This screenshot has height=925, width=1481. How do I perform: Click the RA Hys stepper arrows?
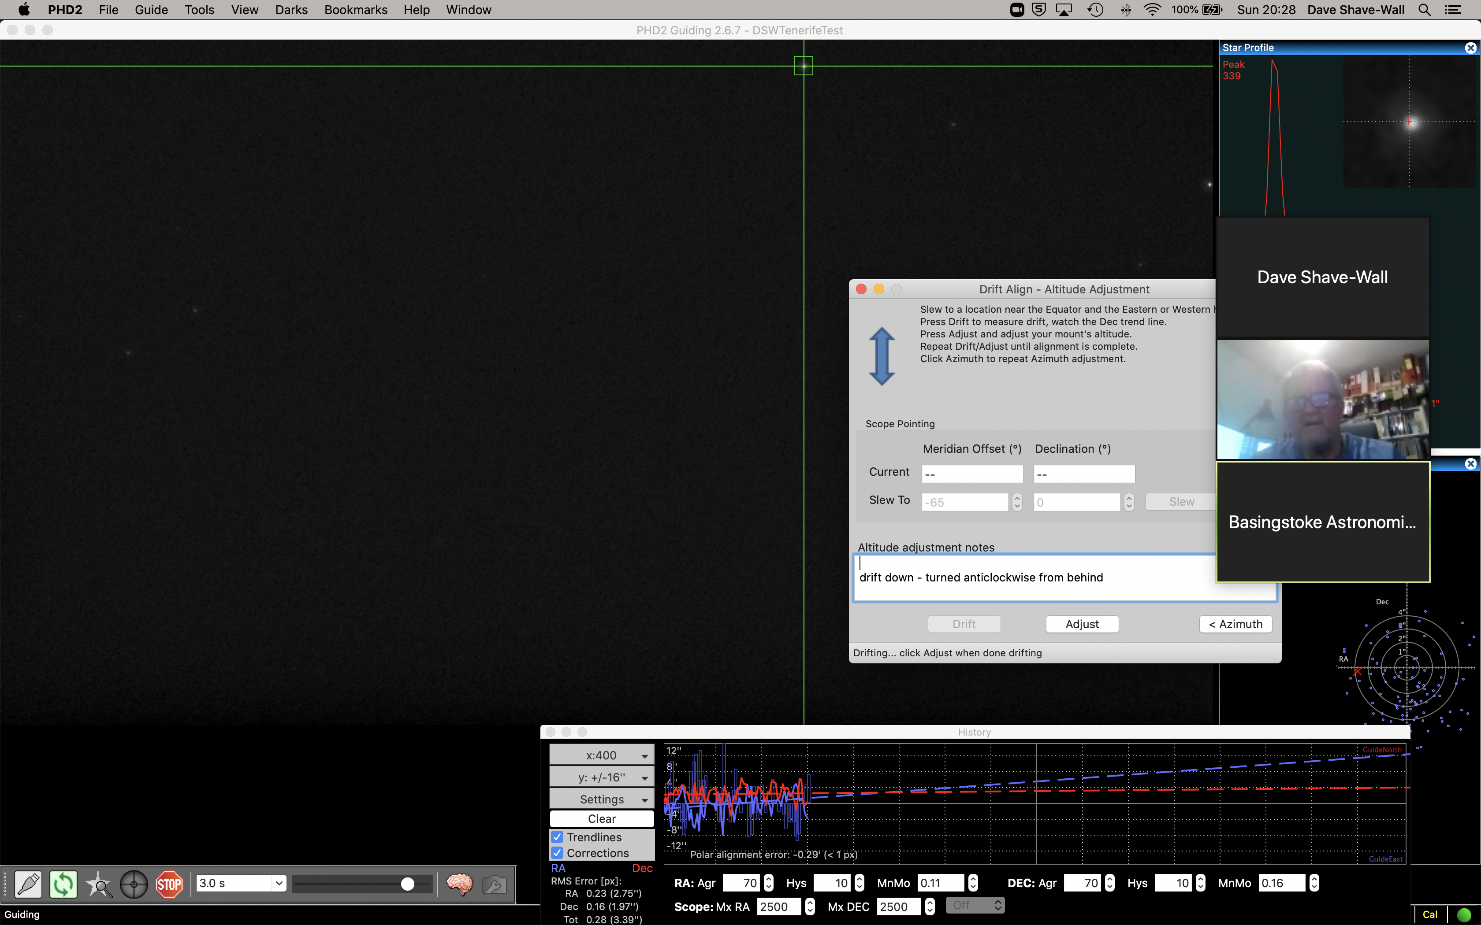click(859, 884)
